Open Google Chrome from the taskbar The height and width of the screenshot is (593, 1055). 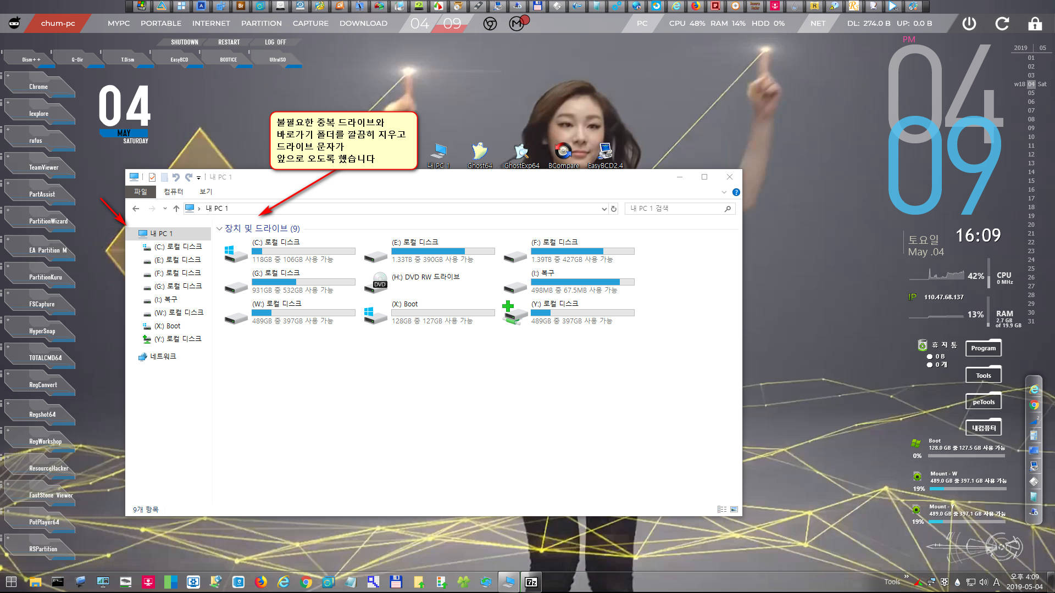pos(306,582)
